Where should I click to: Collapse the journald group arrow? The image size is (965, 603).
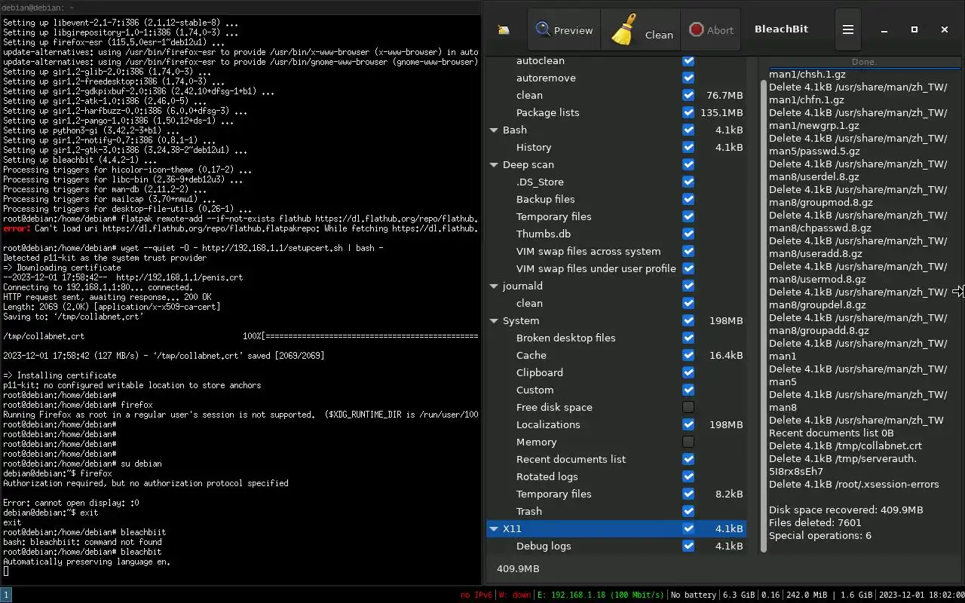pyautogui.click(x=494, y=286)
